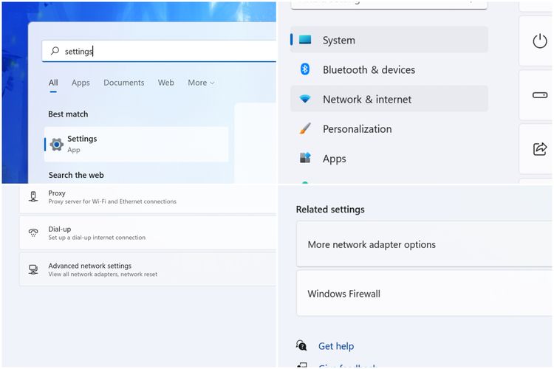Click the Search the web heading

[76, 175]
